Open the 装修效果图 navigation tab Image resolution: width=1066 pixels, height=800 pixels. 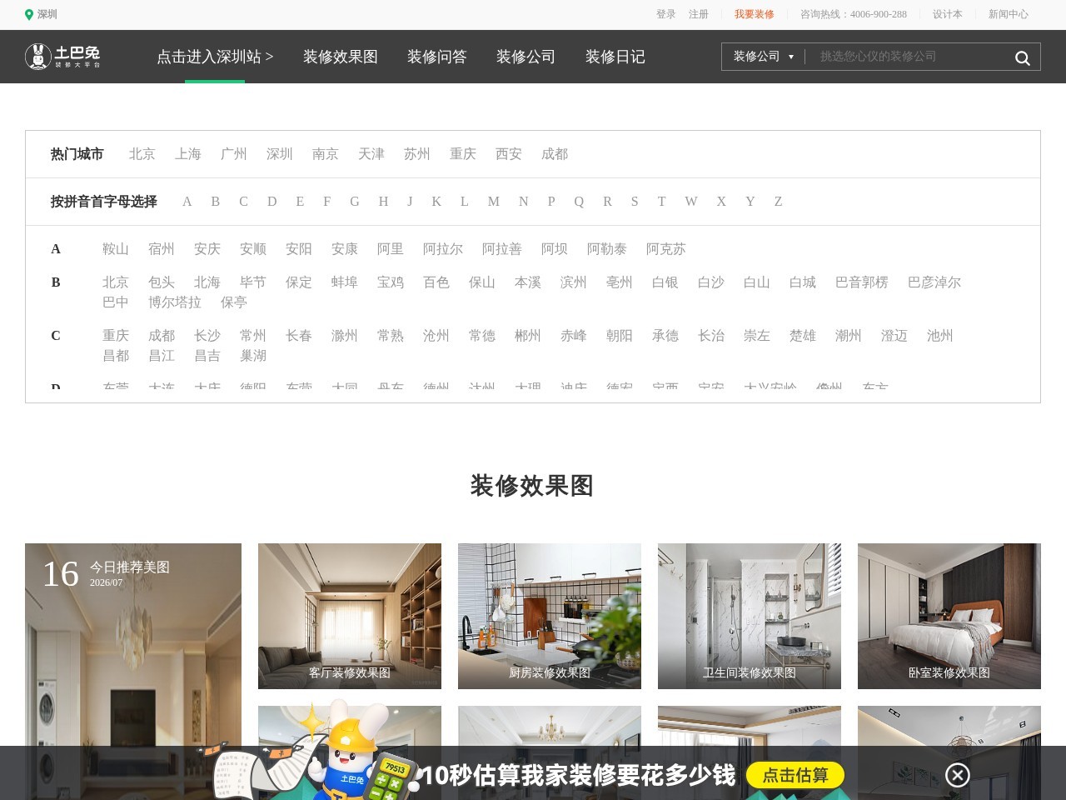341,57
